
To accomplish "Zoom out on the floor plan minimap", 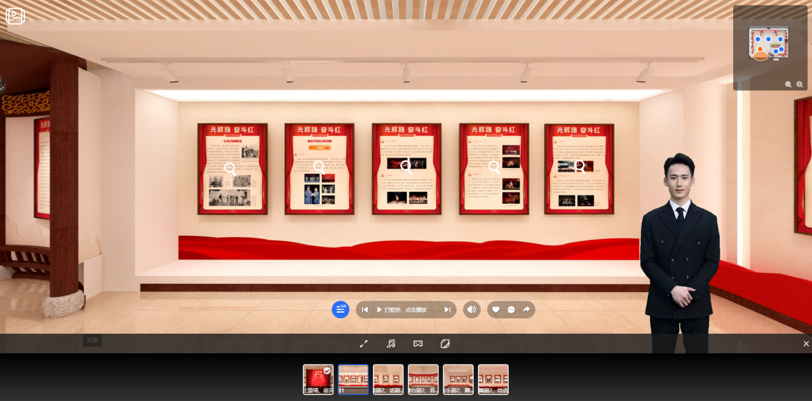I will coord(799,85).
